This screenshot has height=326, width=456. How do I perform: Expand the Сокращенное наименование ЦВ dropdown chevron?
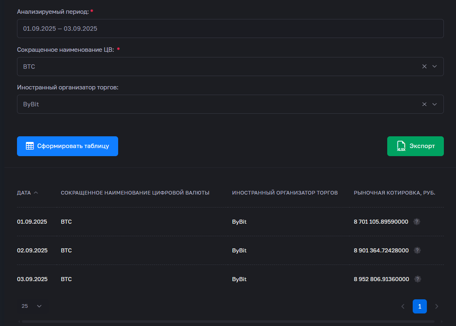[x=435, y=66]
